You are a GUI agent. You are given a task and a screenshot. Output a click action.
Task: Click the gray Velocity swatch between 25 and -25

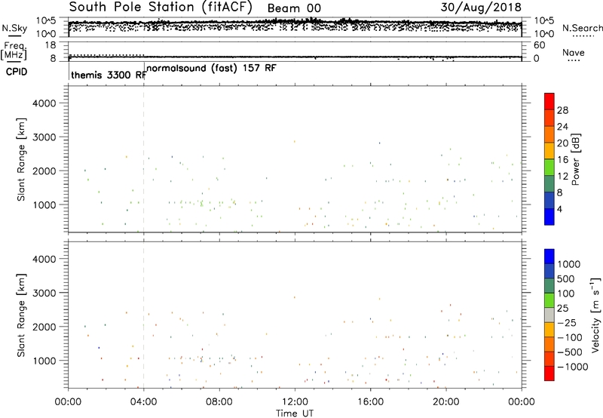coord(549,315)
